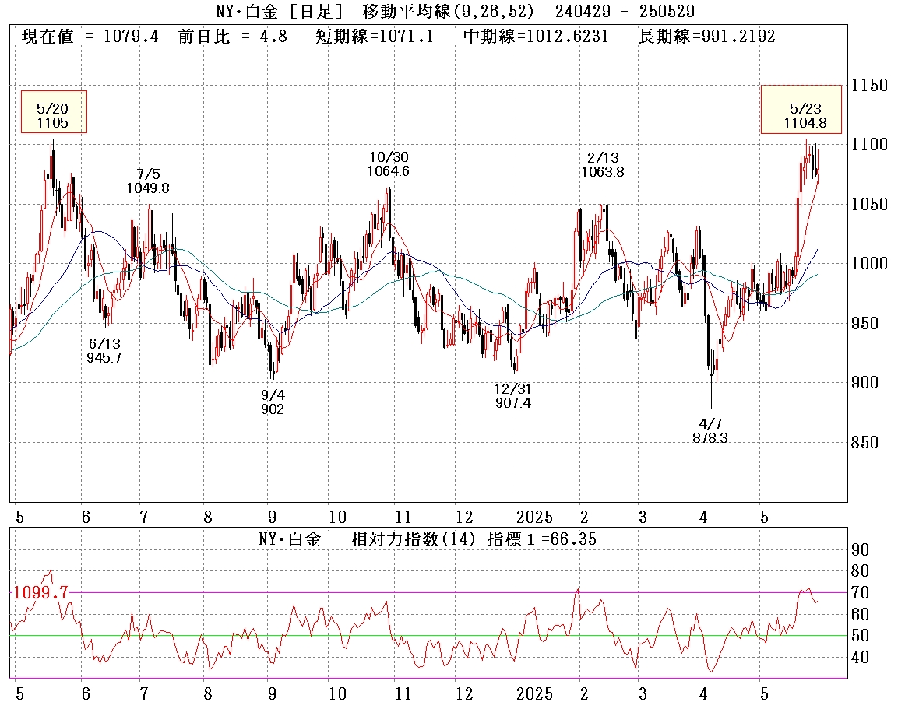Click the 1150 price axis label
Screen dimensions: 912x702
(x=872, y=85)
